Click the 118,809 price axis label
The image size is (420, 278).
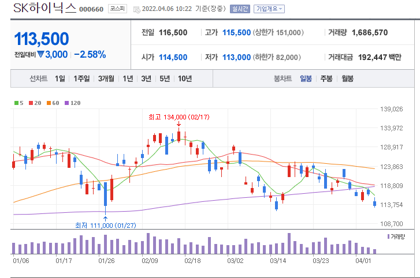391,186
